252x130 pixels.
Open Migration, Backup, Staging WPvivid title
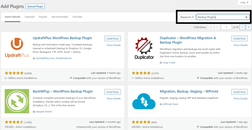coord(189,92)
